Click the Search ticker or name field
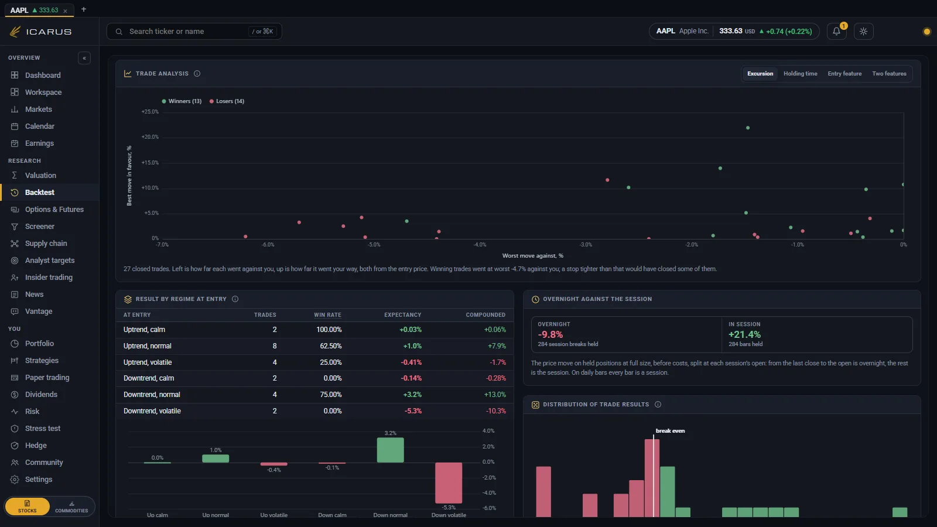 click(x=194, y=32)
